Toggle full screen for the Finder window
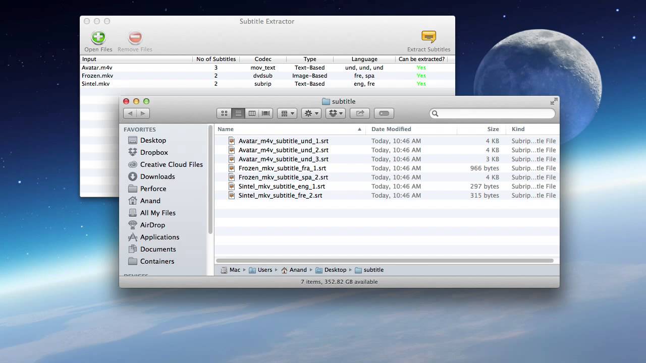 pos(554,101)
